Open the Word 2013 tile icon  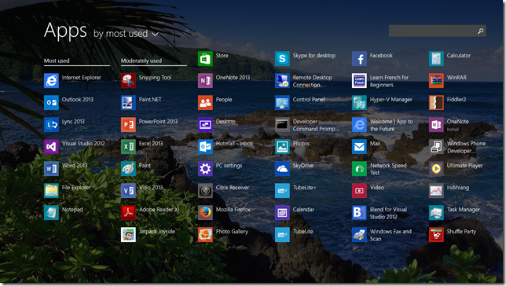click(51, 168)
